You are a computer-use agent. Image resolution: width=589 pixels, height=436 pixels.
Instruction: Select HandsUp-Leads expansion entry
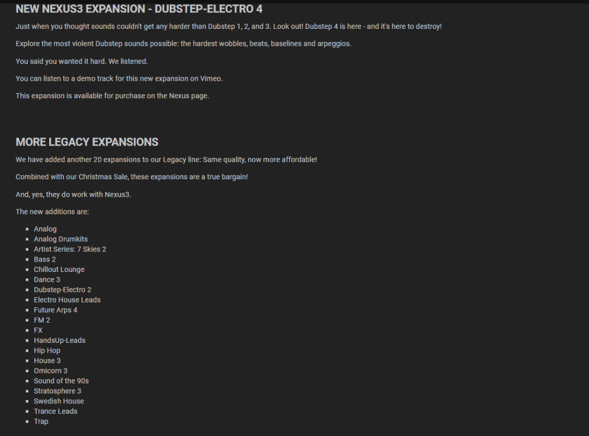click(x=59, y=341)
